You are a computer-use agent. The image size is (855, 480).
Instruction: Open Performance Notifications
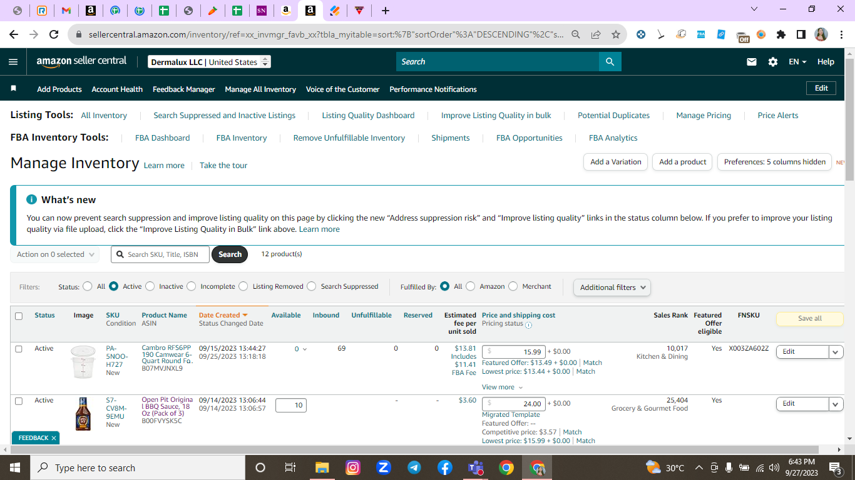click(x=433, y=89)
